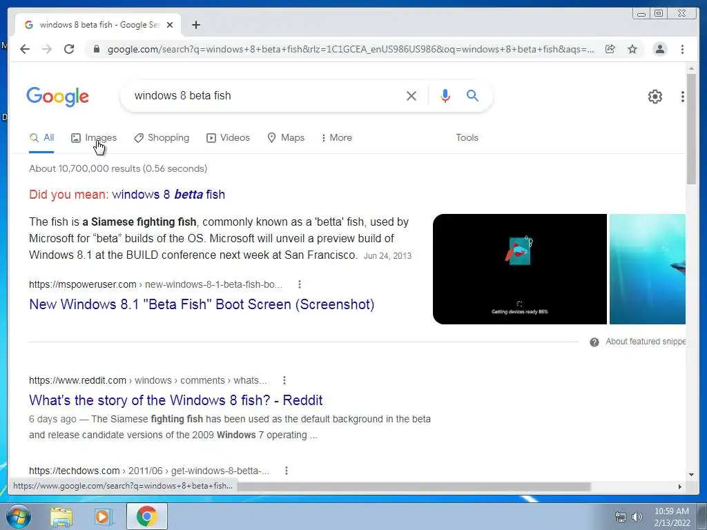The width and height of the screenshot is (707, 530).
Task: View site info via padlock icon
Action: (96, 49)
